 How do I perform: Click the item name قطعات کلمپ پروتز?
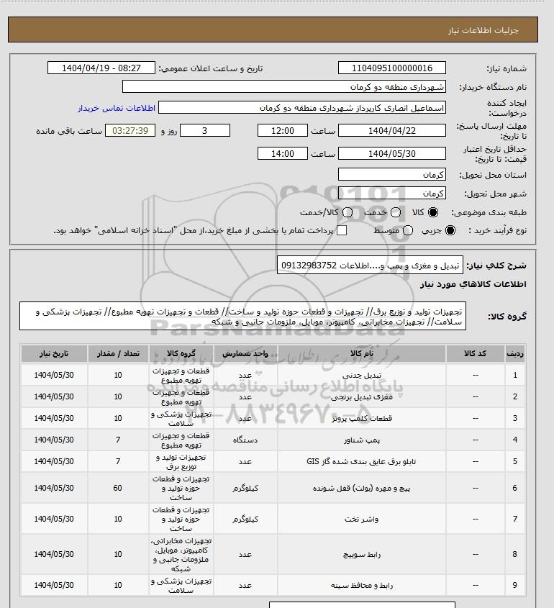coord(362,418)
